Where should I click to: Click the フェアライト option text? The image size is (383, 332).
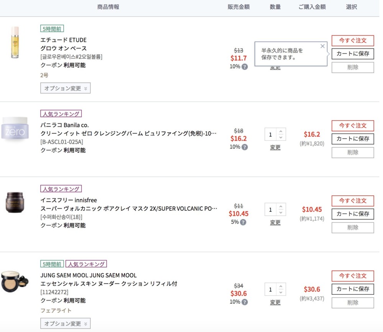coord(56,311)
